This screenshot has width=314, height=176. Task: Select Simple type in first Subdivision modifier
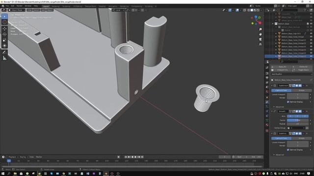(302, 90)
